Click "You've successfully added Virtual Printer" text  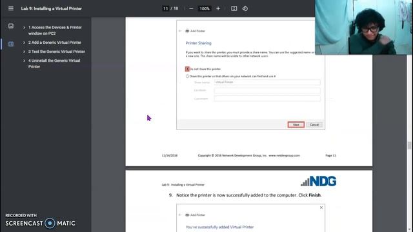click(219, 227)
